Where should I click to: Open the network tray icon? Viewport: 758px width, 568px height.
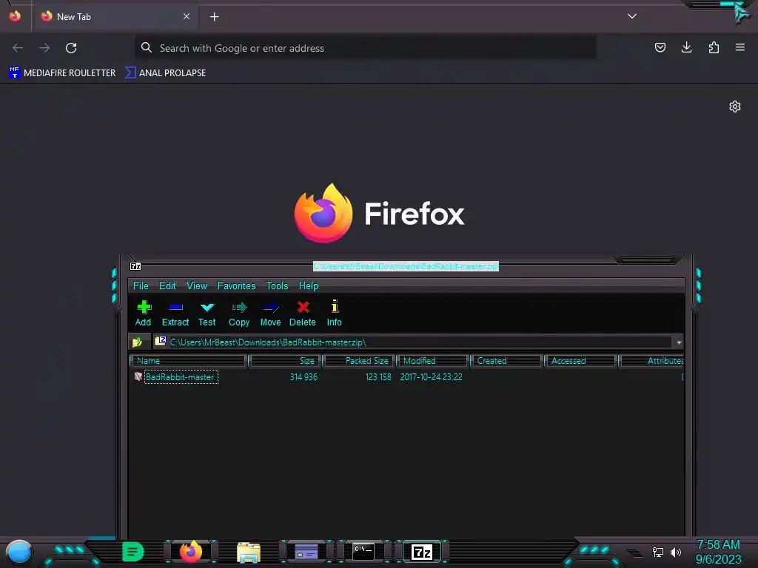click(657, 552)
